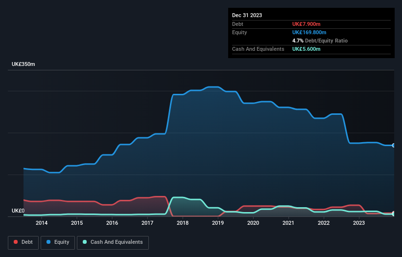Click the UK£169.800m equity value
The width and height of the screenshot is (402, 257).
(x=309, y=32)
